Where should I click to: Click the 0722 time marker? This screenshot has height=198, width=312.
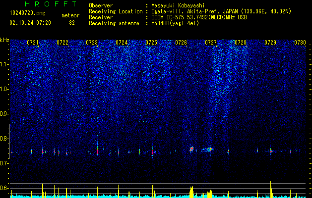62,43
